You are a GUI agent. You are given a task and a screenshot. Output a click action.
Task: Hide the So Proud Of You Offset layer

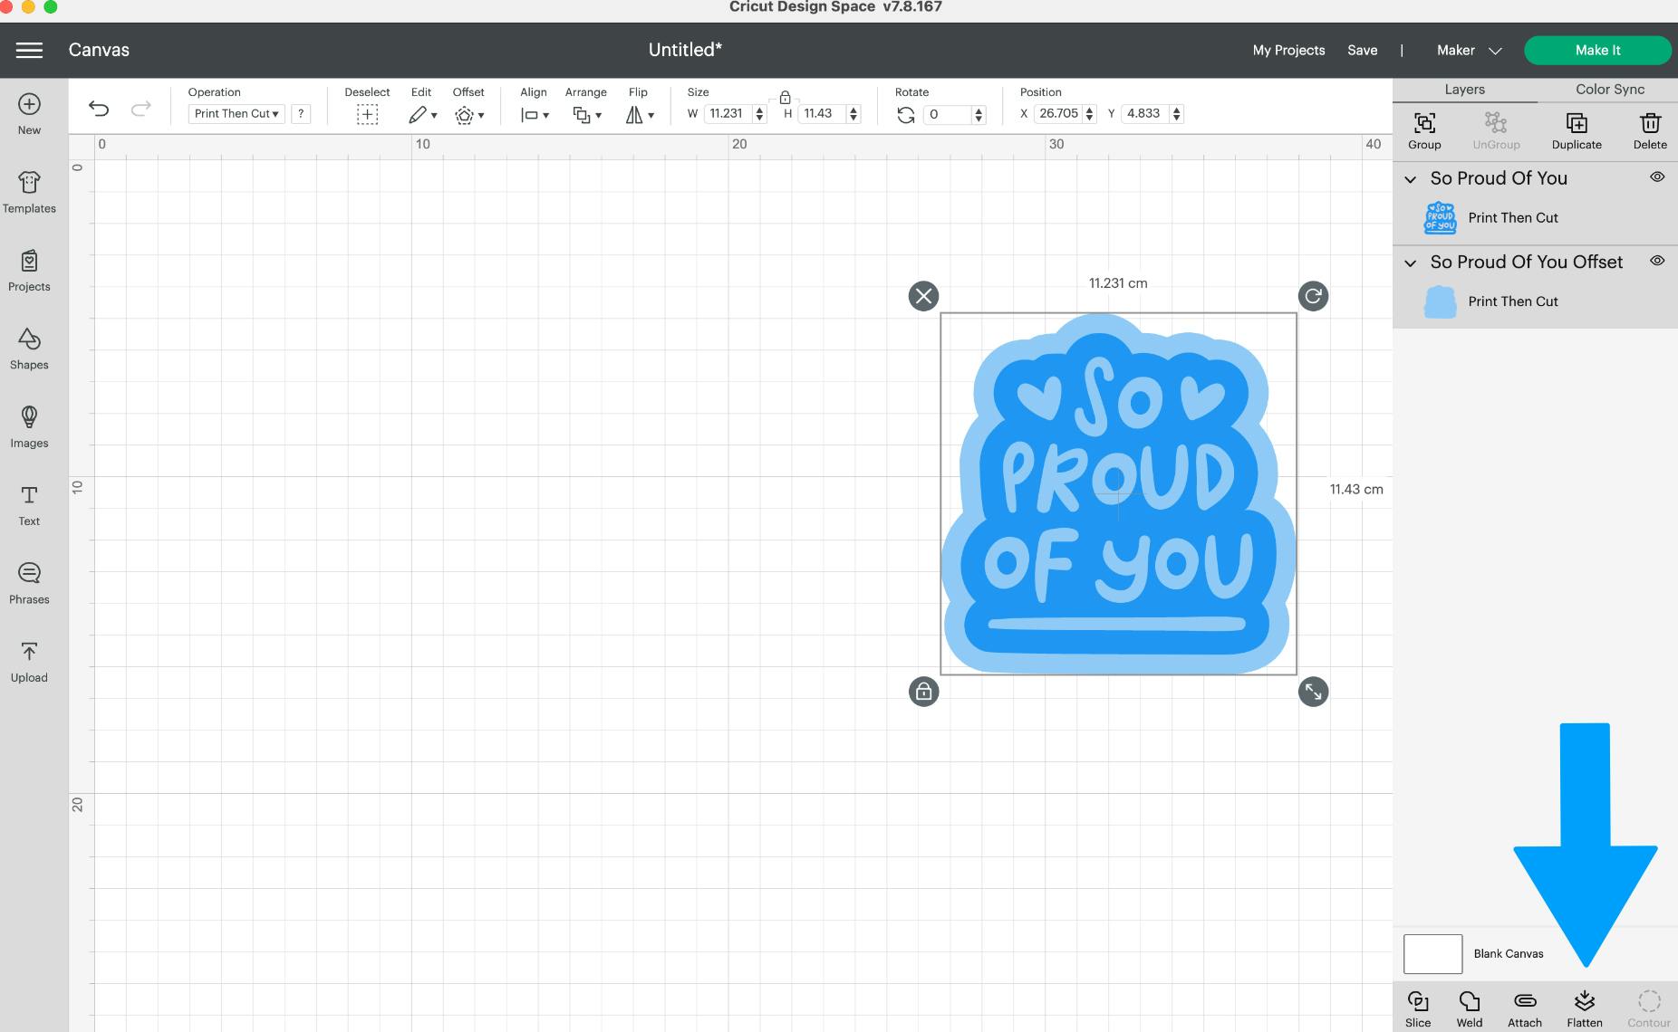[1658, 261]
